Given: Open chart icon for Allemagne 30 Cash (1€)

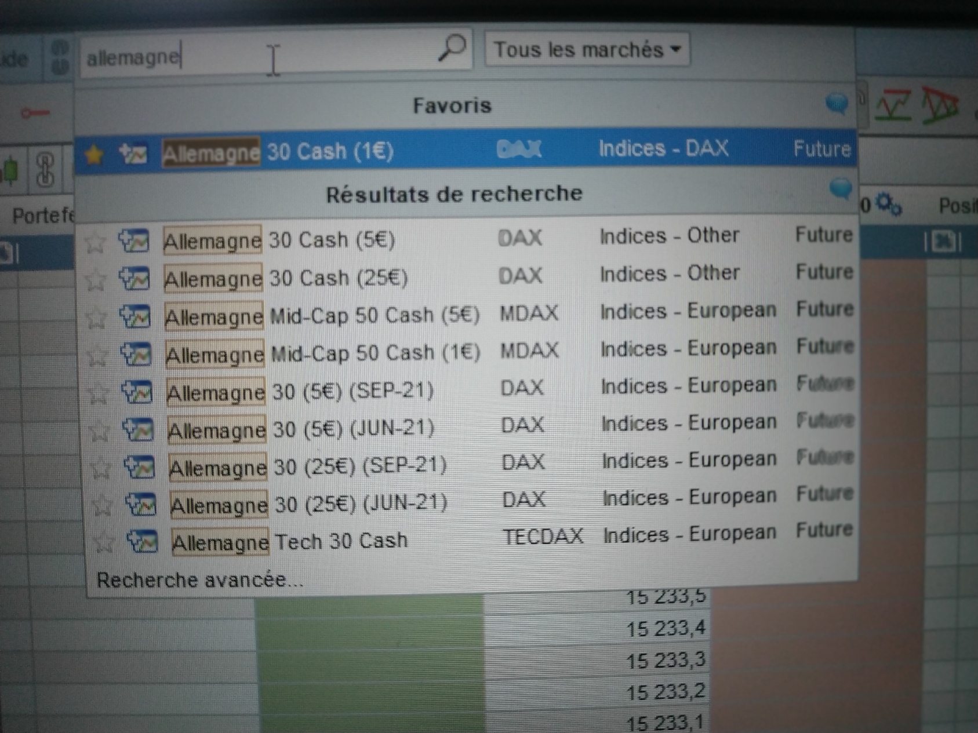Looking at the screenshot, I should (133, 154).
